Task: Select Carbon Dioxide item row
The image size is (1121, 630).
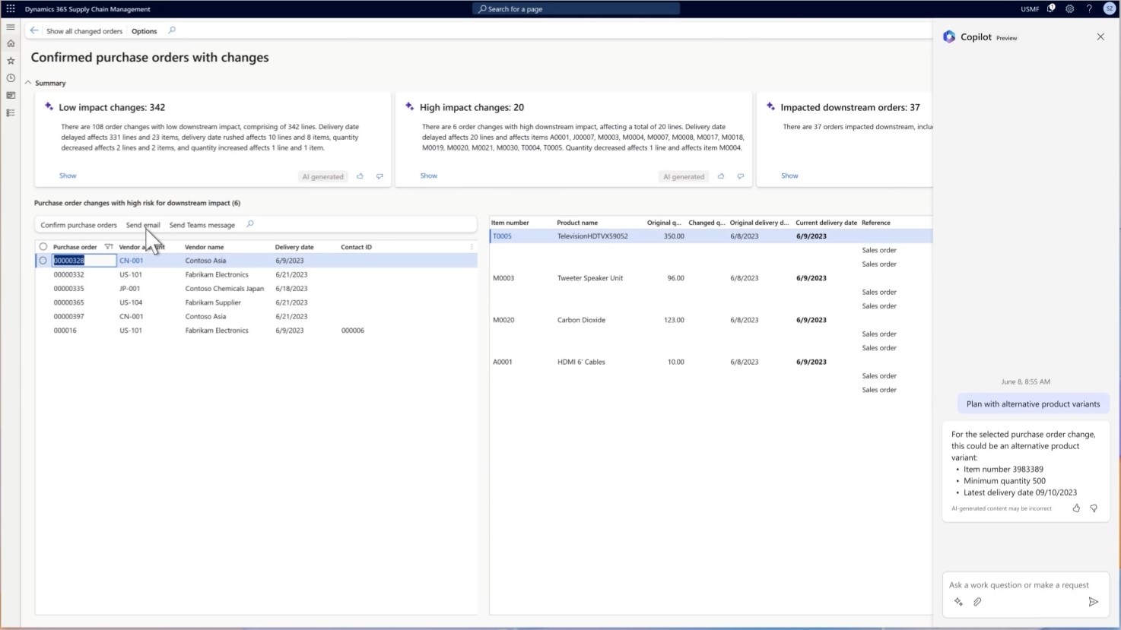Action: [x=710, y=320]
